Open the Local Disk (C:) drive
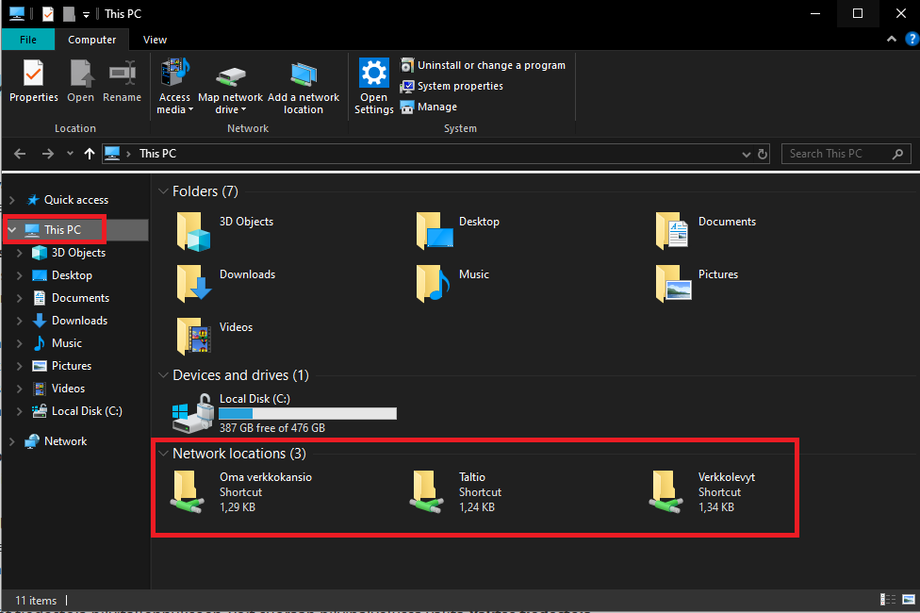Viewport: 920px width, 613px height. tap(255, 399)
